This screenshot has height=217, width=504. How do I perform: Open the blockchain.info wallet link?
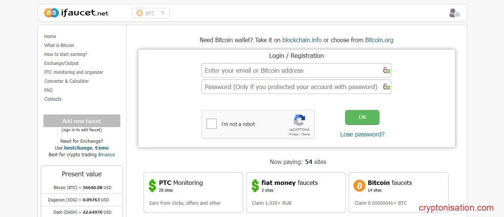(x=302, y=40)
